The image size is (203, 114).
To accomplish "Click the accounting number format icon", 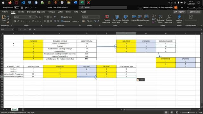I will point(83,21).
